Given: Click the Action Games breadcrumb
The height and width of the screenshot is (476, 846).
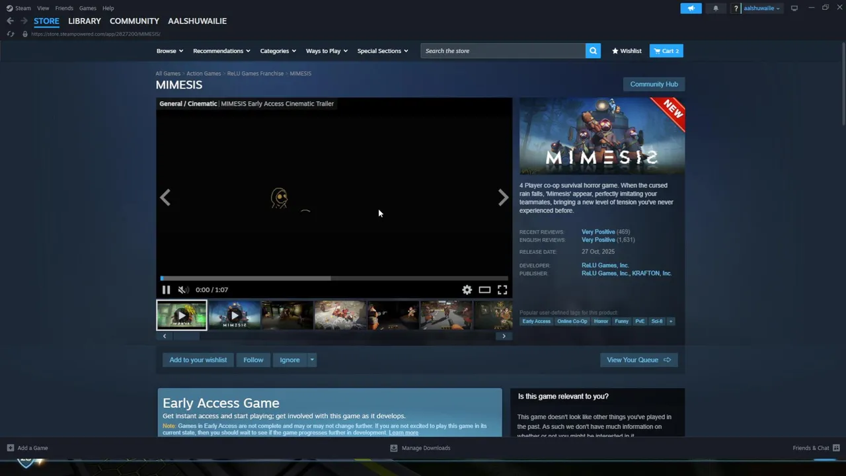Looking at the screenshot, I should 204,73.
